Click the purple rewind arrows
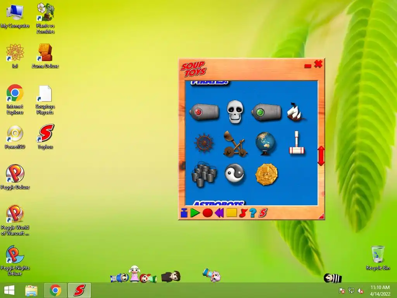397x298 pixels. pos(219,213)
